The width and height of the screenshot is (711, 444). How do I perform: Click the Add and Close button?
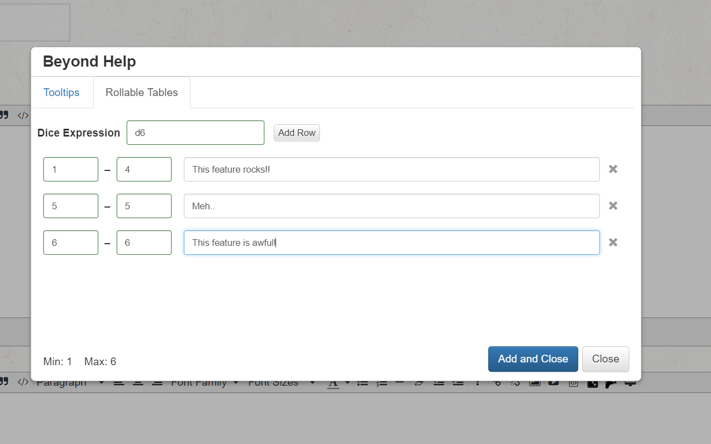coord(533,359)
